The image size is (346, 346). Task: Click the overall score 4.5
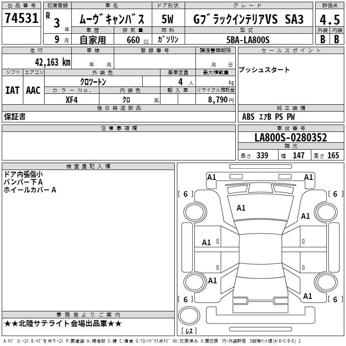[x=330, y=19]
